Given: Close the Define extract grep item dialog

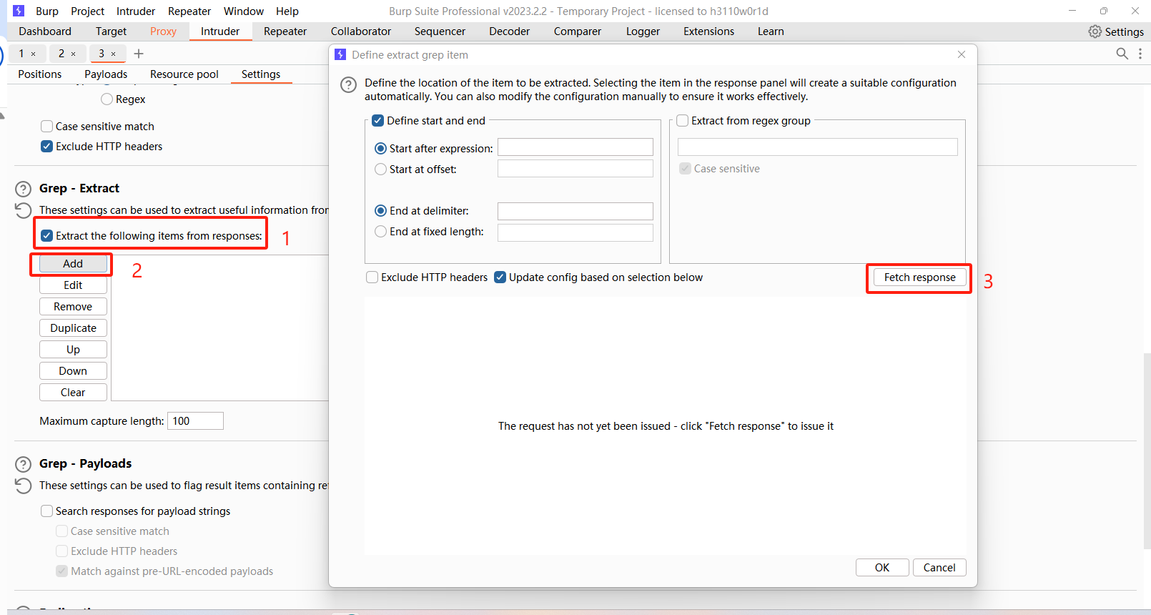Looking at the screenshot, I should coord(962,54).
